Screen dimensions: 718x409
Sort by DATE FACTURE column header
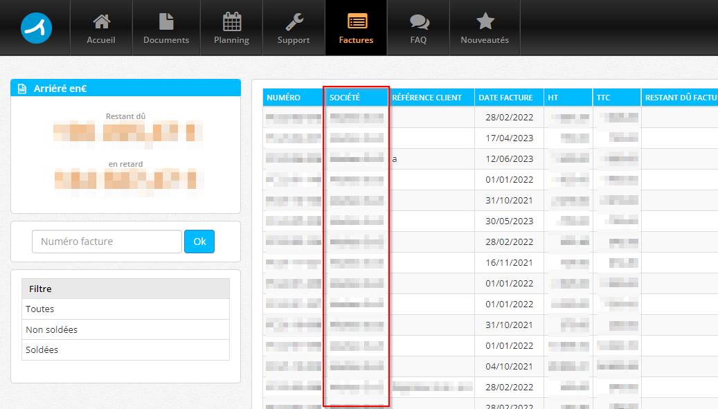coord(505,98)
